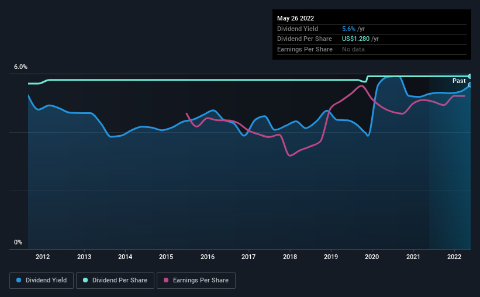480x297 pixels.
Task: Click the Past label on chart
Action: pos(459,81)
